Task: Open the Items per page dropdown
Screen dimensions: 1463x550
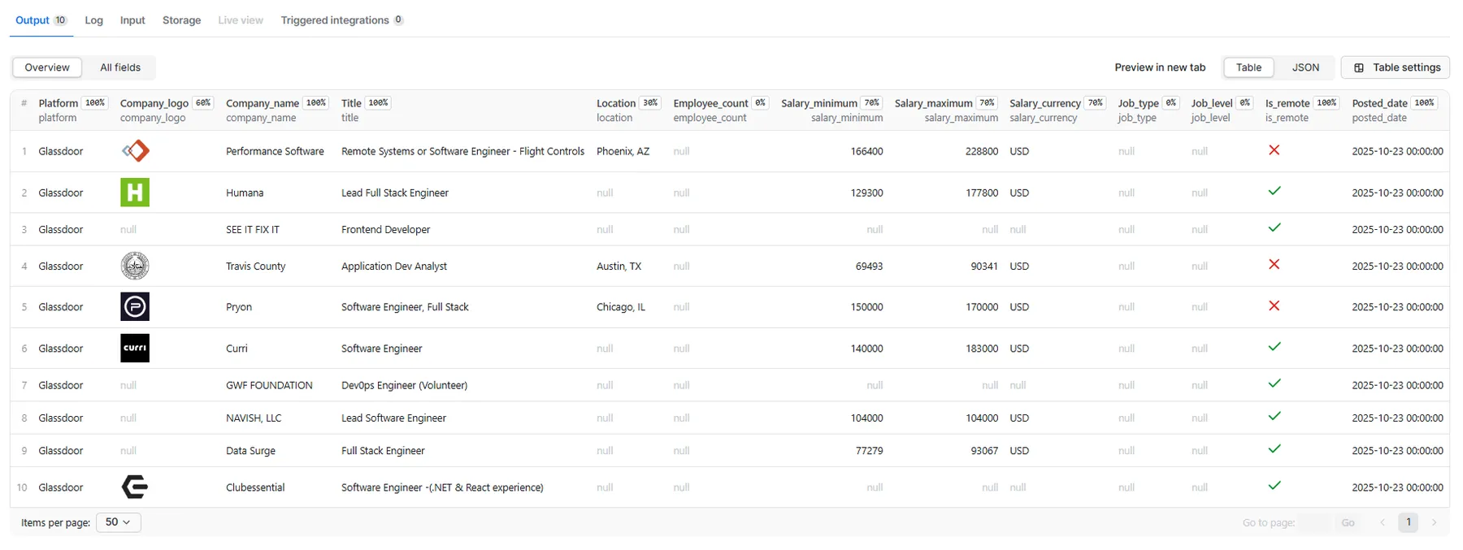Action: pos(118,522)
